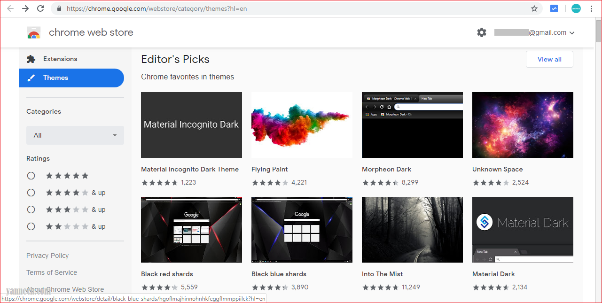This screenshot has width=602, height=303.
Task: Bookmark the page using the star icon
Action: (534, 8)
